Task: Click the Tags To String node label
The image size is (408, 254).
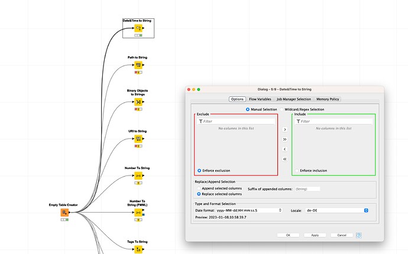Action: click(x=137, y=242)
